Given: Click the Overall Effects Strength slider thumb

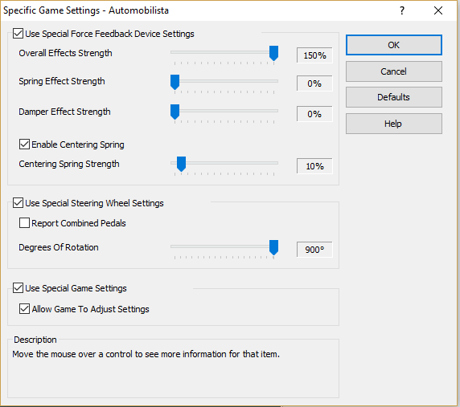Looking at the screenshot, I should pyautogui.click(x=273, y=53).
